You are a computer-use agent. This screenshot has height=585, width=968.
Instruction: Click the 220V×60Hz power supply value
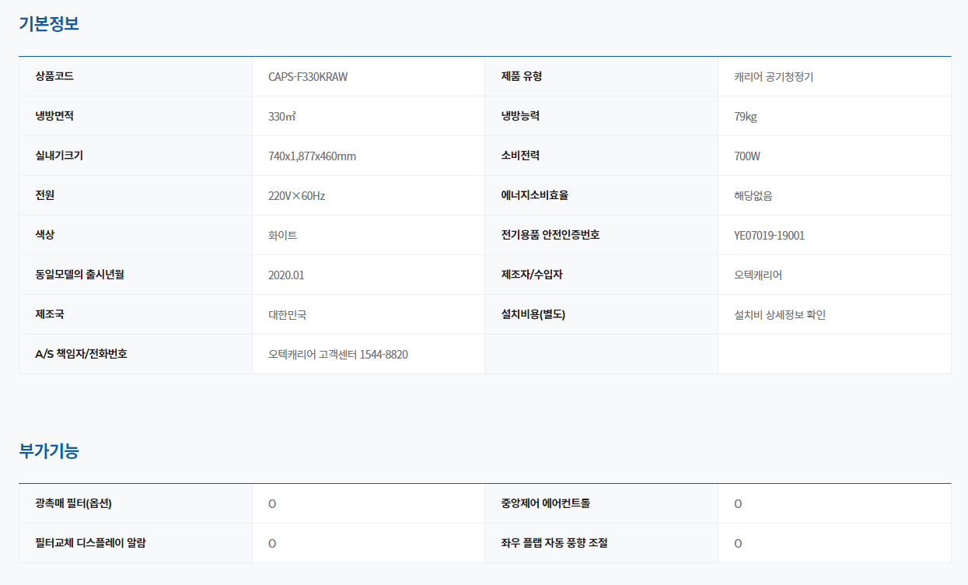pyautogui.click(x=296, y=196)
